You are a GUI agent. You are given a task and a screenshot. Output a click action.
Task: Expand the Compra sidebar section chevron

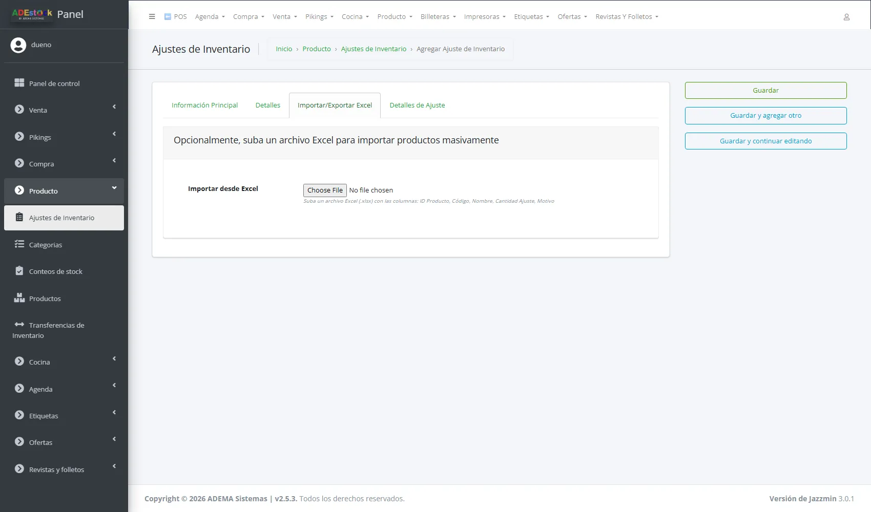[x=114, y=161]
